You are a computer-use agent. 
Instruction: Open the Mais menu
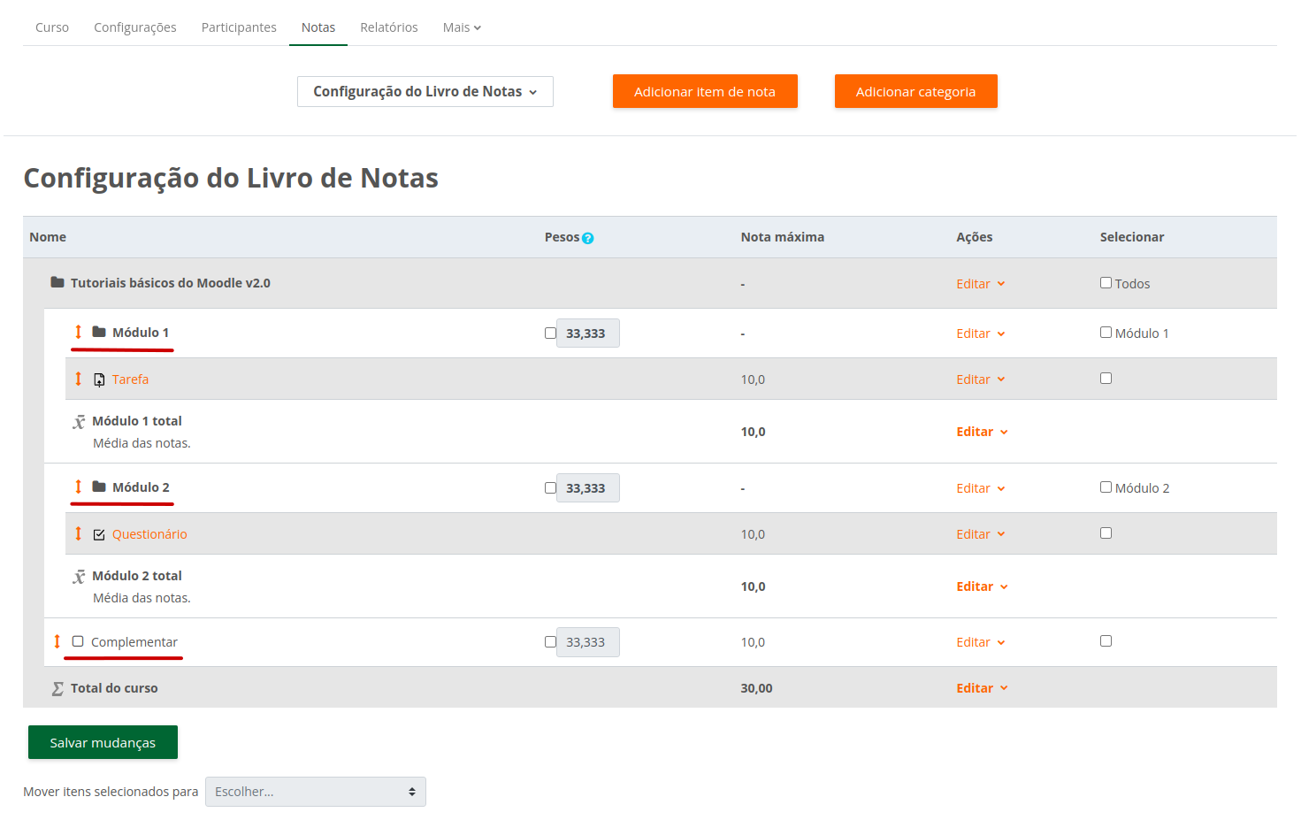[x=461, y=27]
